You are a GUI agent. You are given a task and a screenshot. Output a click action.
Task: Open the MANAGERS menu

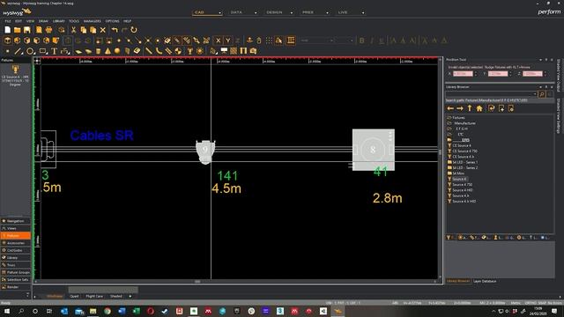coord(93,21)
